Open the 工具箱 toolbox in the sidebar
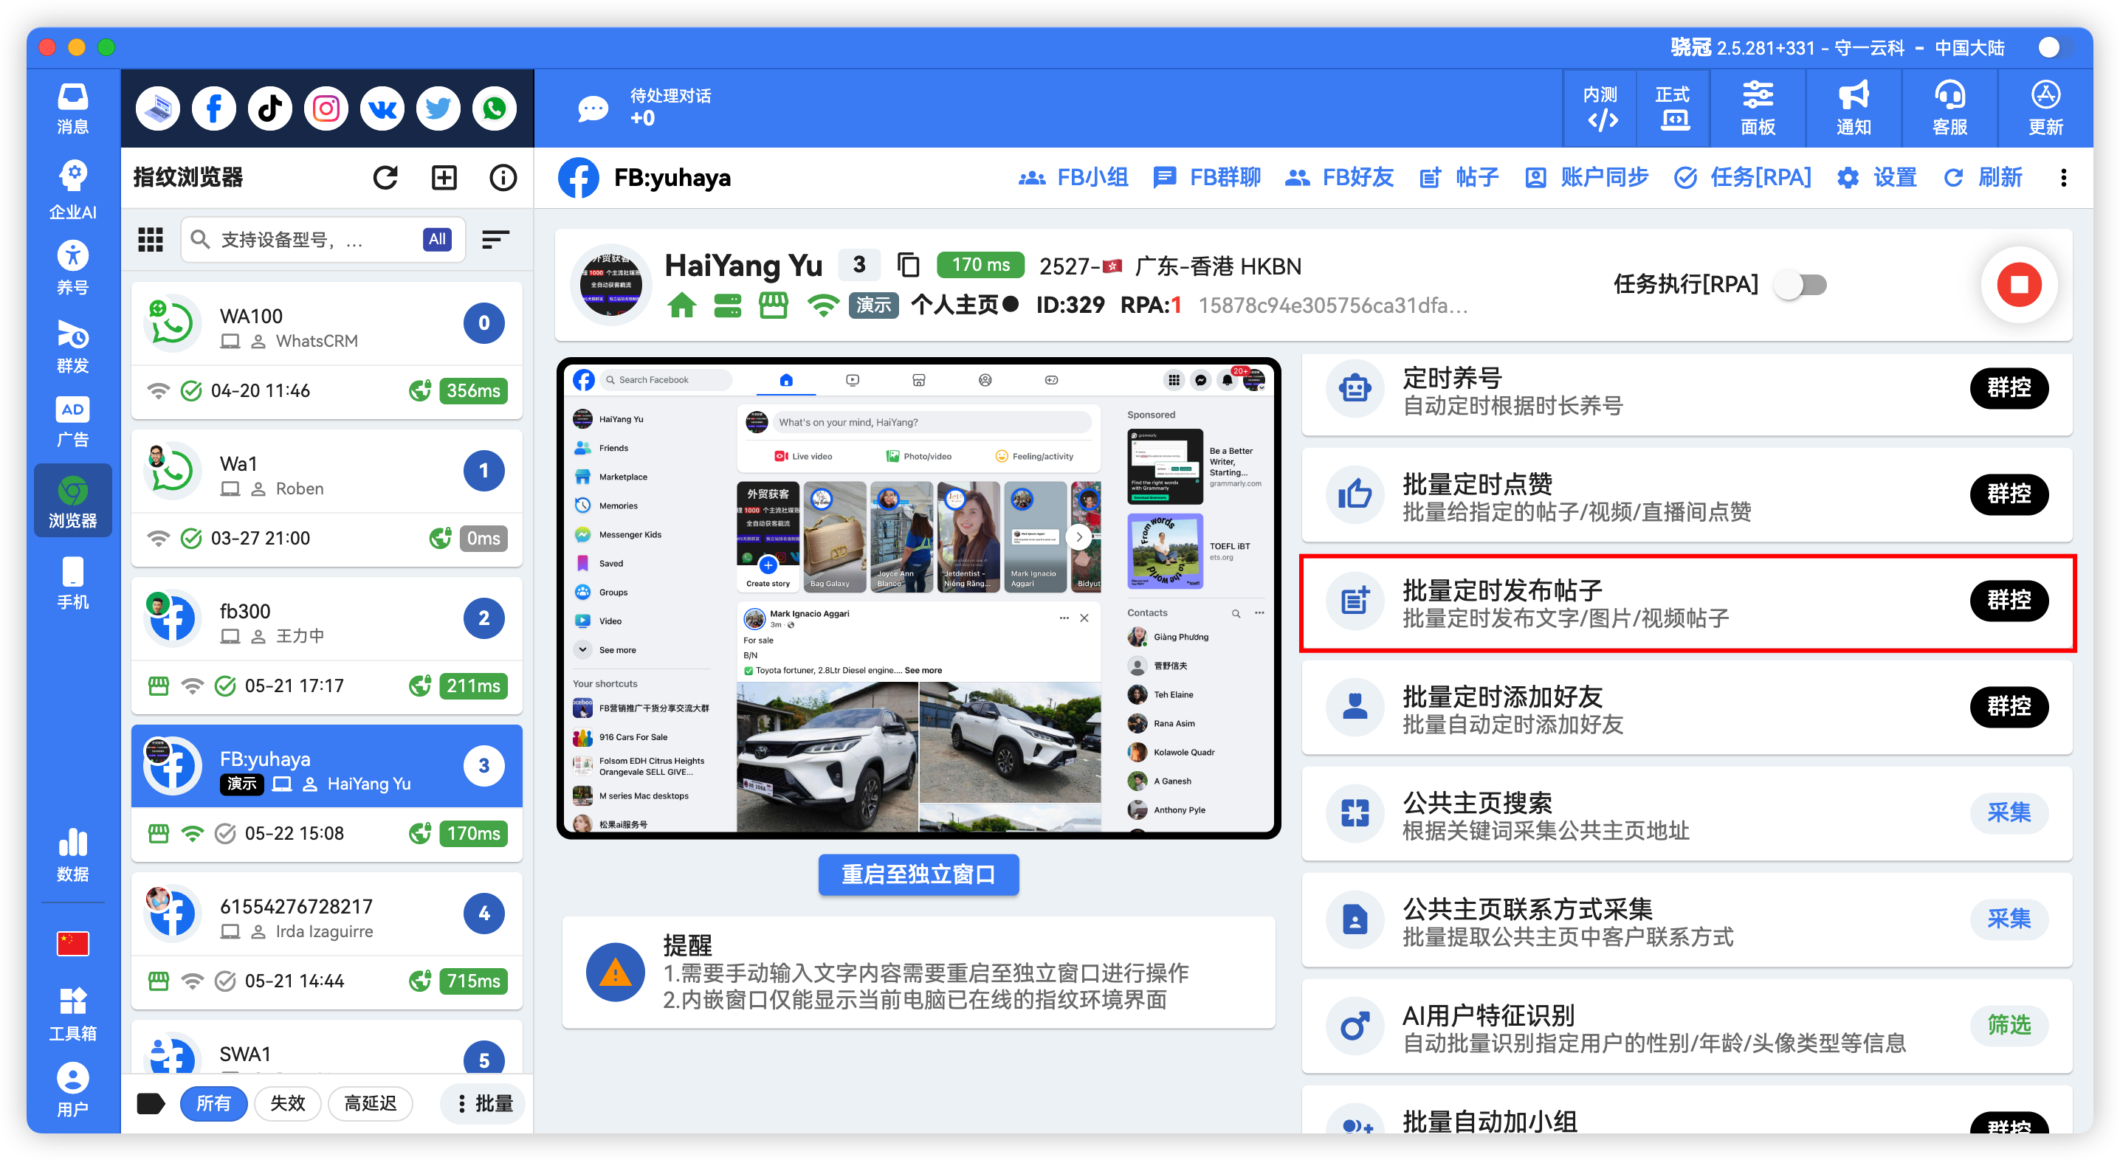The width and height of the screenshot is (2120, 1160). pyautogui.click(x=72, y=1010)
